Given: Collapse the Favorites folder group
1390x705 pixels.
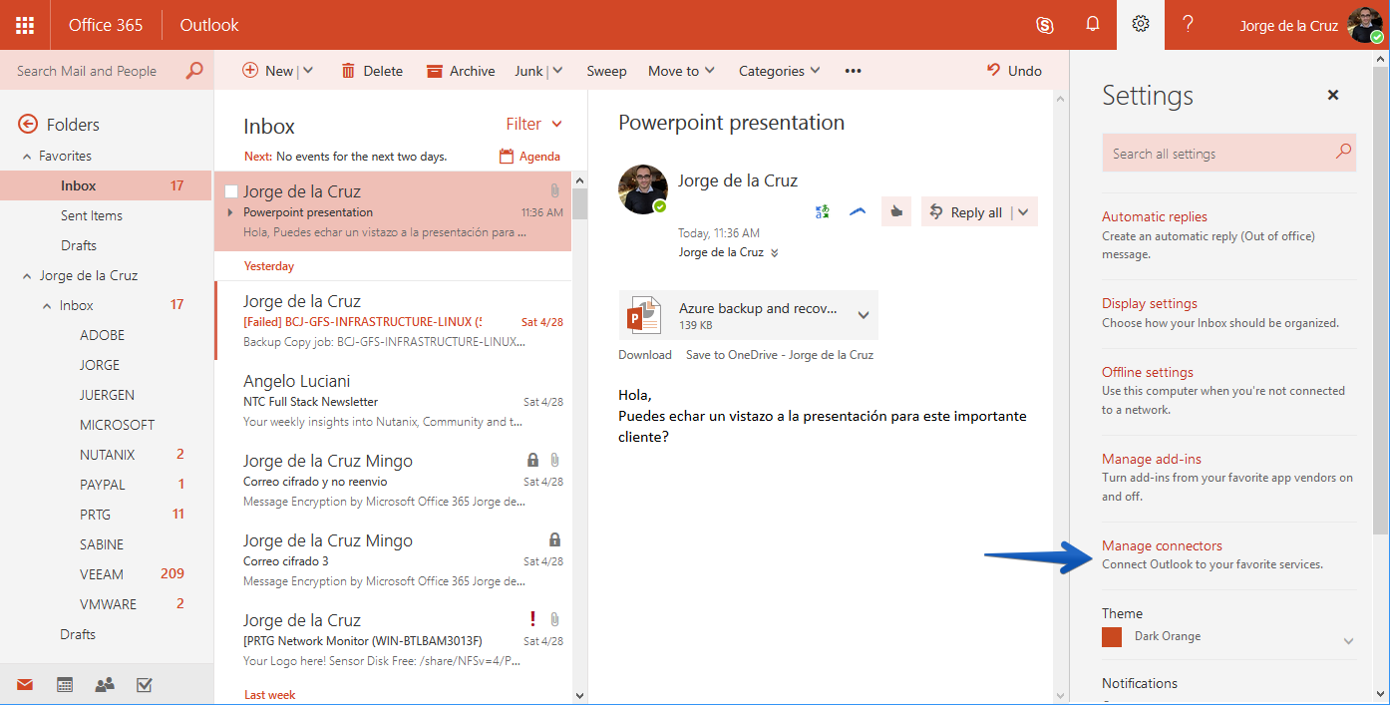Looking at the screenshot, I should tap(27, 157).
